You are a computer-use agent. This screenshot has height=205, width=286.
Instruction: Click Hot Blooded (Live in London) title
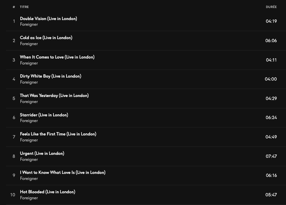pos(47,192)
